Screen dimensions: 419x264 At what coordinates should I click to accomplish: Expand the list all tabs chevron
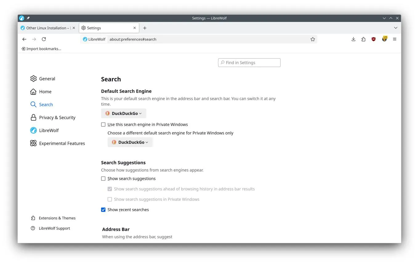click(396, 28)
